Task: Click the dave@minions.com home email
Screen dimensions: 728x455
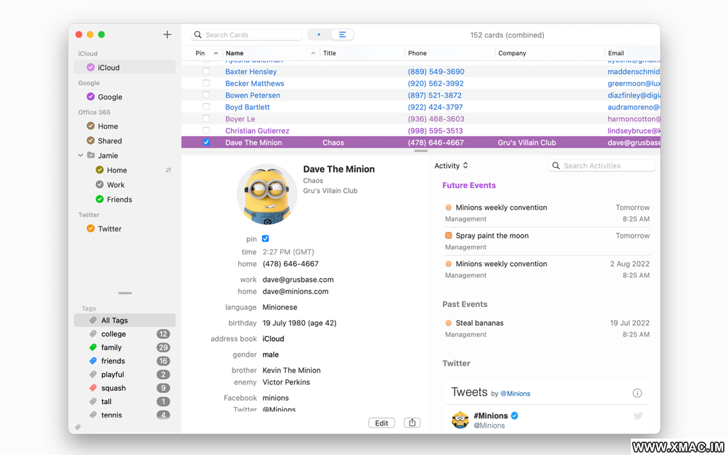Action: [x=295, y=291]
